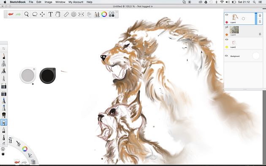Image resolution: width=266 pixels, height=166 pixels.
Task: Open the Layers window icon in toolbar
Action: [89, 15]
